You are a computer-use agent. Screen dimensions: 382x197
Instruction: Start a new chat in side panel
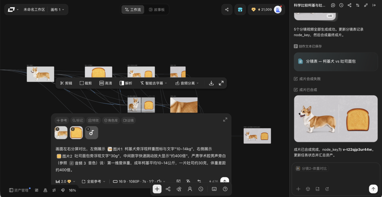333,5
